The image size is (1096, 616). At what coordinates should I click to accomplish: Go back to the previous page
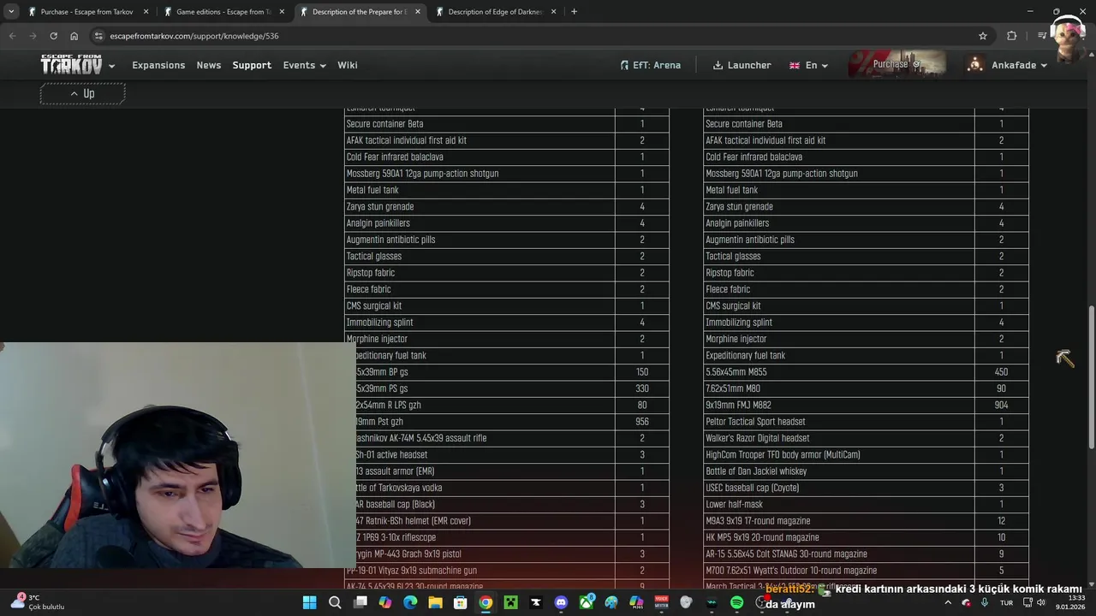pos(12,36)
